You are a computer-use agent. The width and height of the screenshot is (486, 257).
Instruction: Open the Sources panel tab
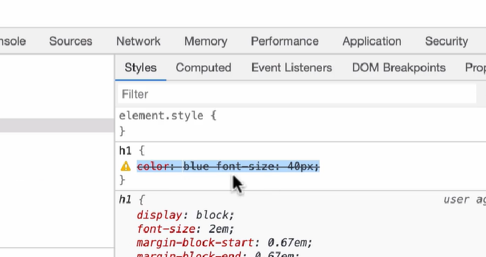pos(70,41)
